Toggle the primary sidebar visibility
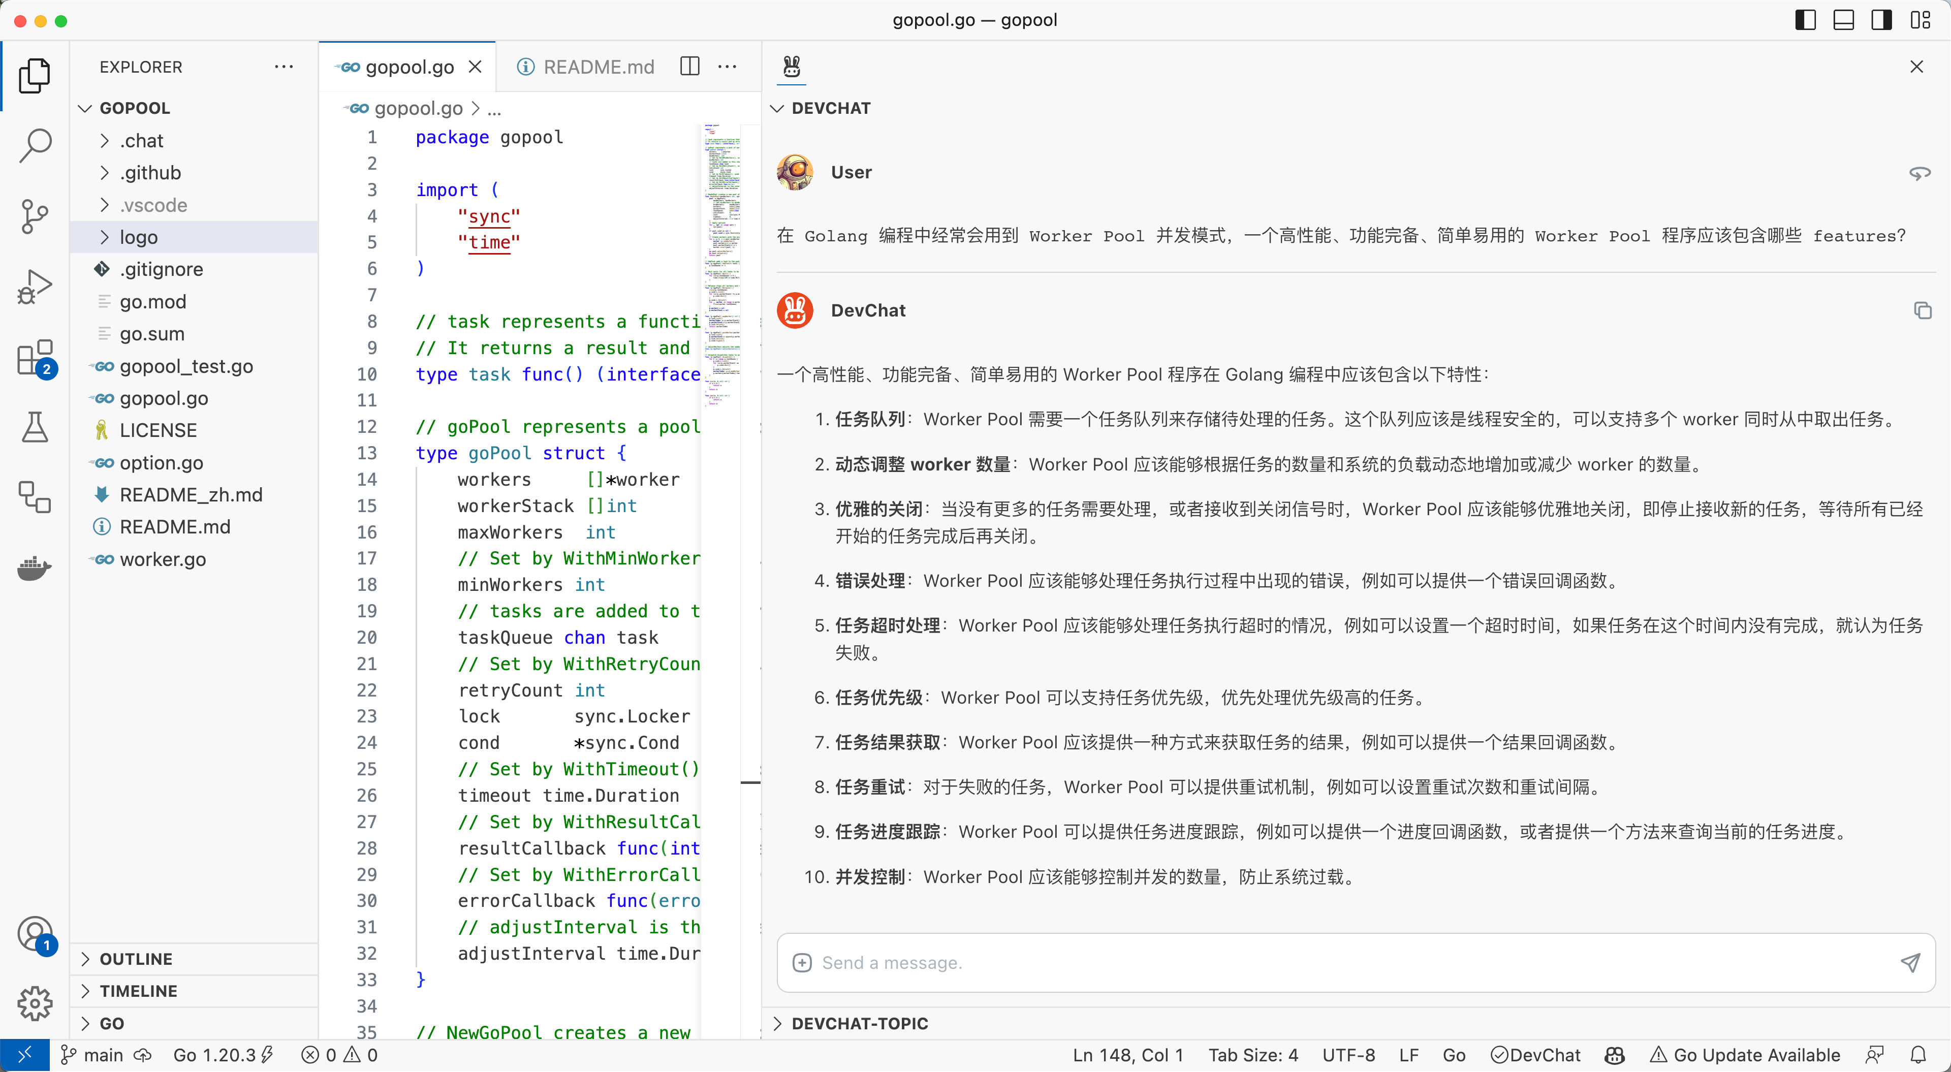This screenshot has width=1951, height=1072. tap(1805, 20)
